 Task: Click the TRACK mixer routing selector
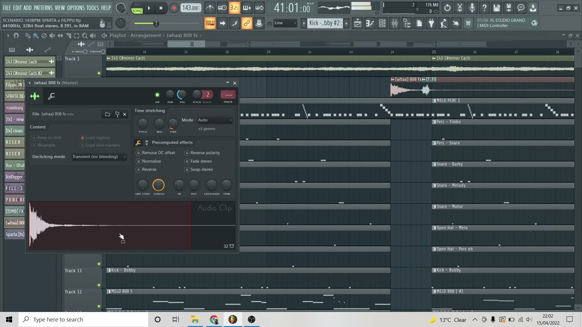(228, 94)
